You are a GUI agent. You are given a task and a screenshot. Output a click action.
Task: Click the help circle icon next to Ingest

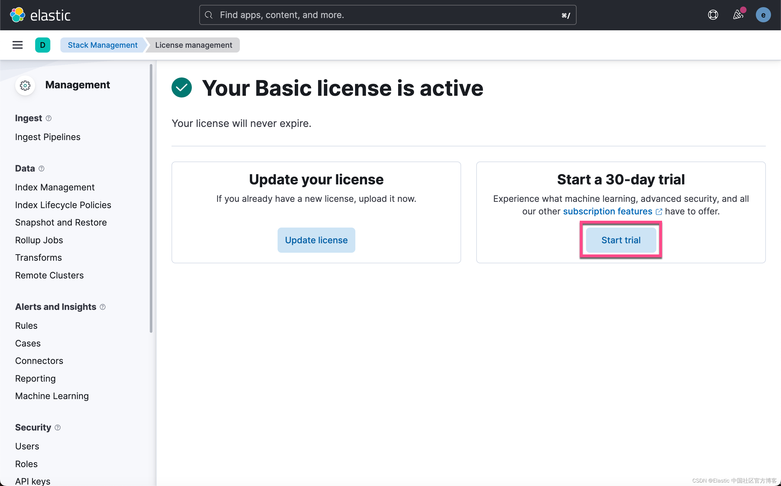(49, 118)
